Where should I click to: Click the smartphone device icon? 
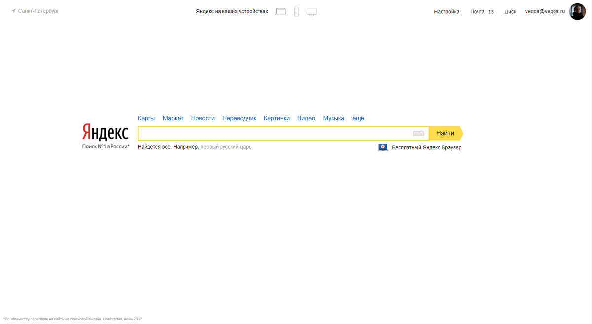(x=296, y=11)
